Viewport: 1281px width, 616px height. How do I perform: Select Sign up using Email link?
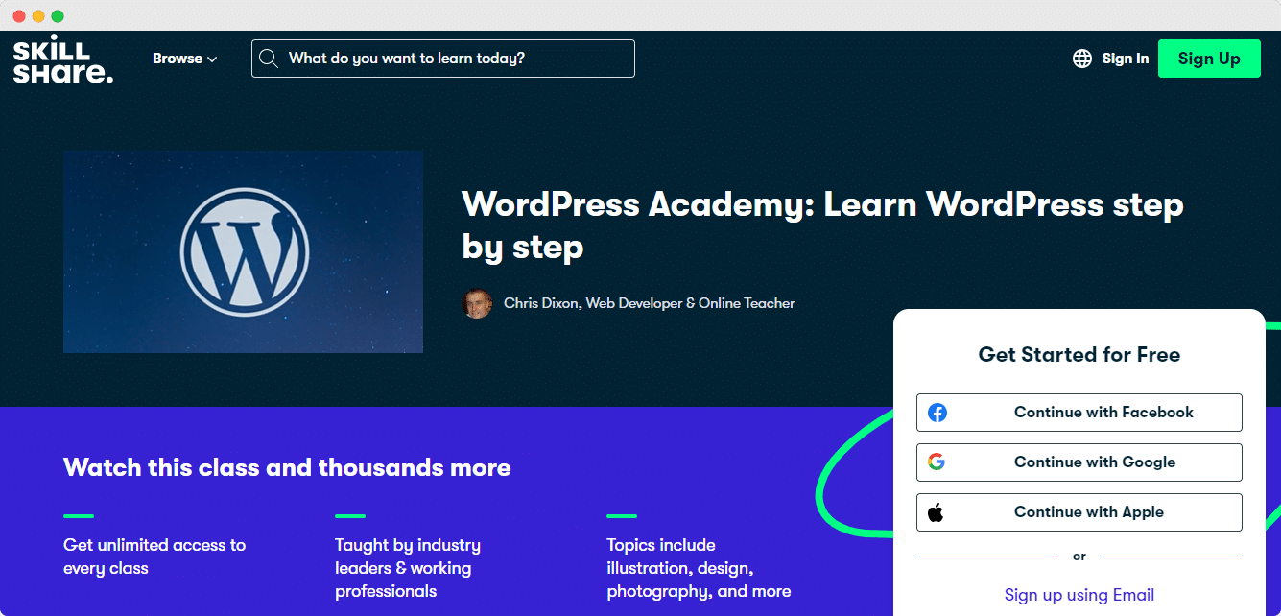coord(1079,595)
